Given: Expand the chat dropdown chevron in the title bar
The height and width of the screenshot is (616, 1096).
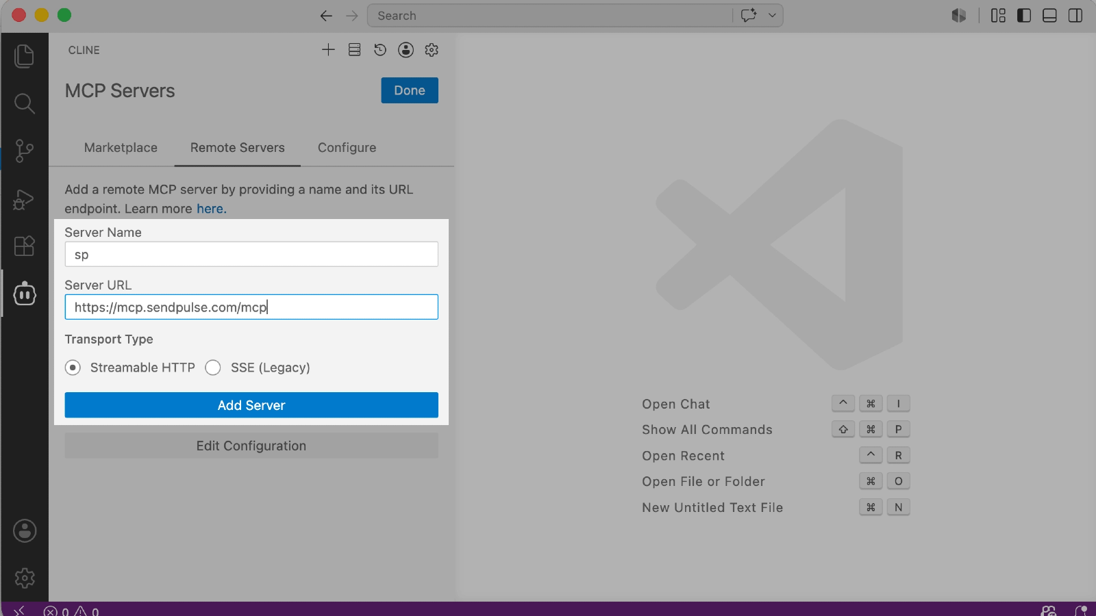Looking at the screenshot, I should pyautogui.click(x=772, y=16).
